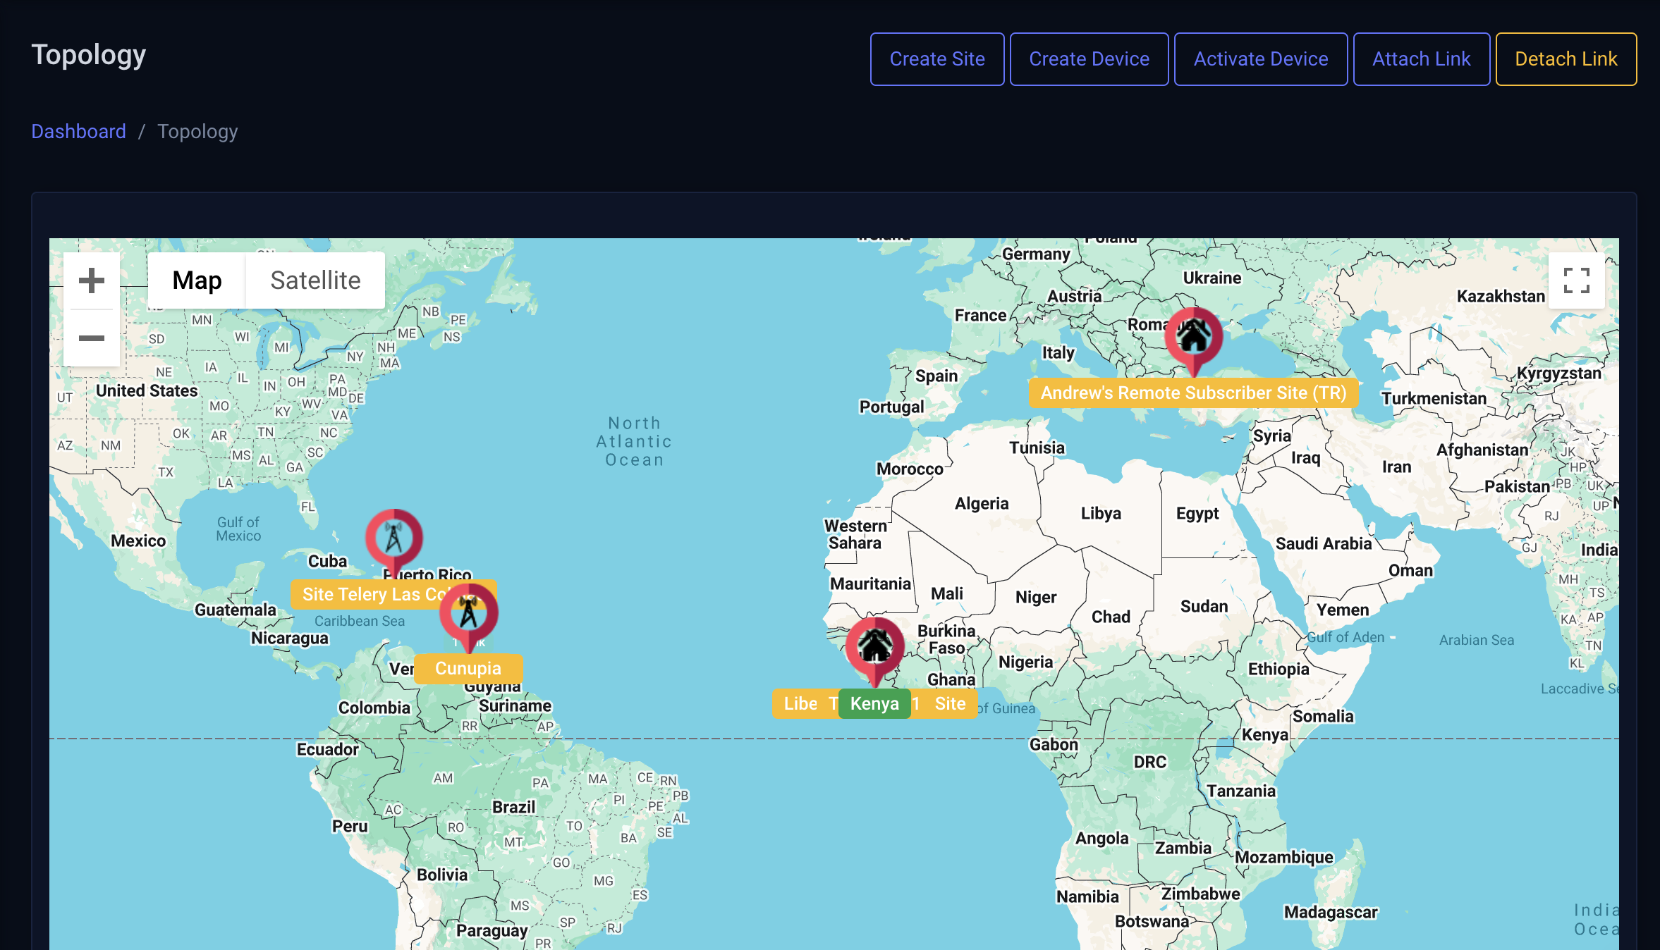Click the tower marker pin near Cuba
The image size is (1660, 950).
(393, 538)
